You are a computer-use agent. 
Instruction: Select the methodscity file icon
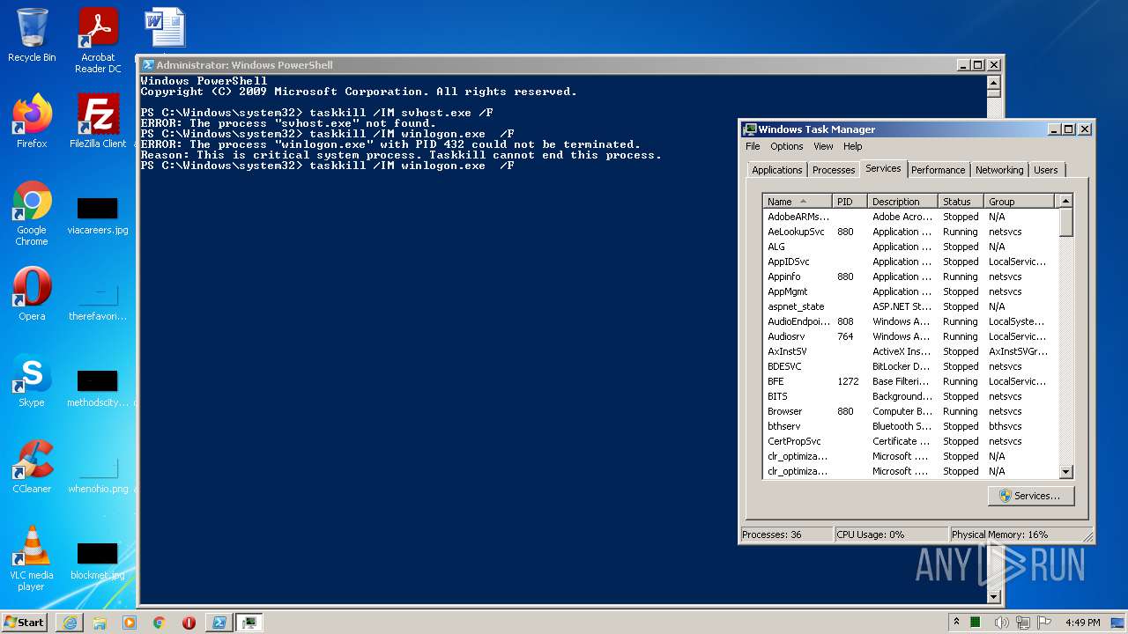coord(98,388)
